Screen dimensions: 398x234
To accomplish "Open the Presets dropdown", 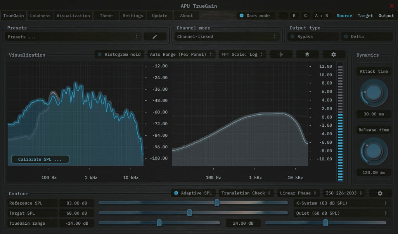I will click(73, 37).
